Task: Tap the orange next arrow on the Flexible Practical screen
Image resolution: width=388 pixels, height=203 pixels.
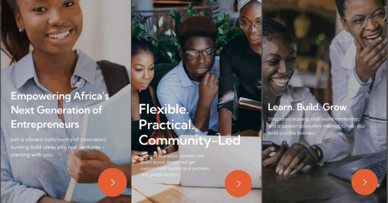Action: click(238, 183)
